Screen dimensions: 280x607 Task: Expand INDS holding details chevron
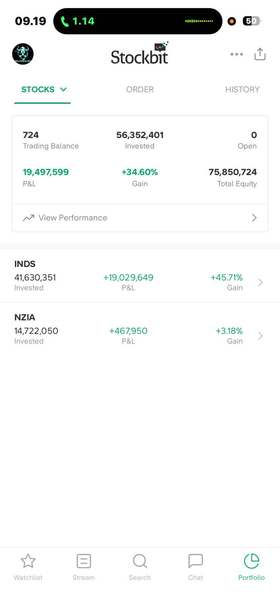click(x=260, y=282)
